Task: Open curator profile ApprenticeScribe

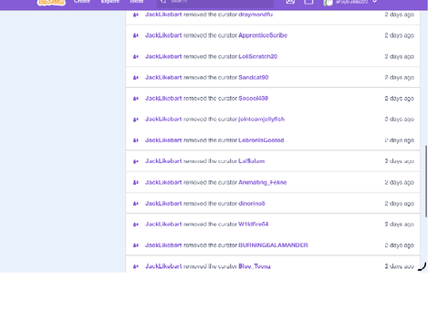Action: (x=263, y=35)
